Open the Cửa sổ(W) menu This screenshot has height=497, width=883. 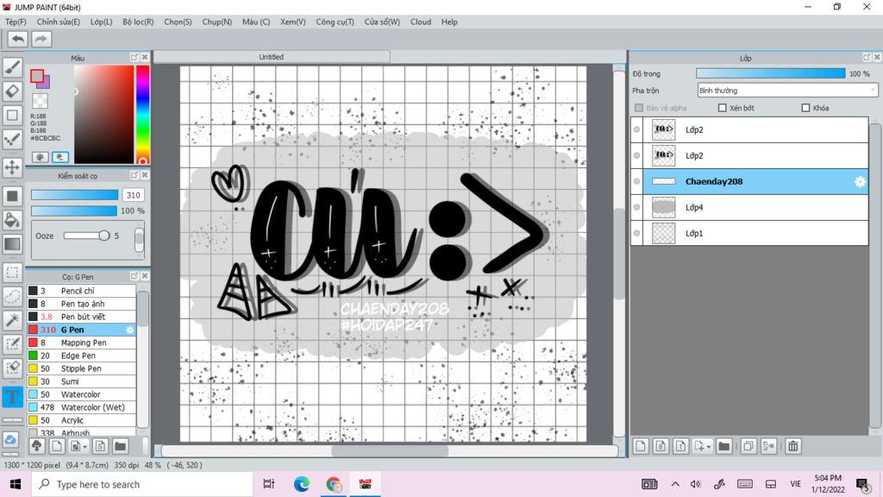click(x=382, y=22)
